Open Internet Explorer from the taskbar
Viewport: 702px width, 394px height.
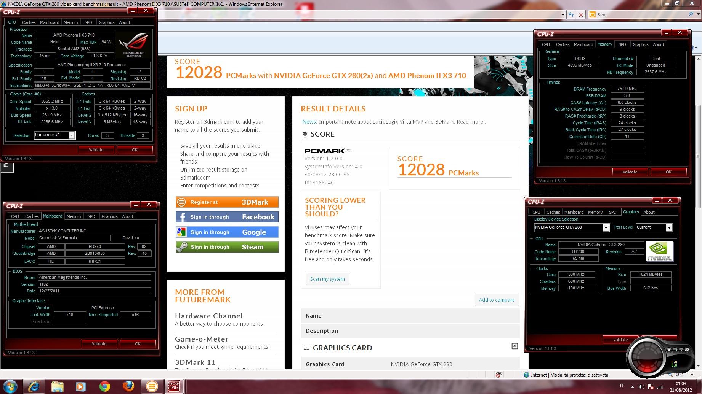coord(34,387)
